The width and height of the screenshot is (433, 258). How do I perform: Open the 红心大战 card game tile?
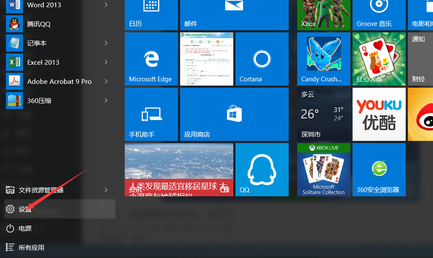(379, 59)
